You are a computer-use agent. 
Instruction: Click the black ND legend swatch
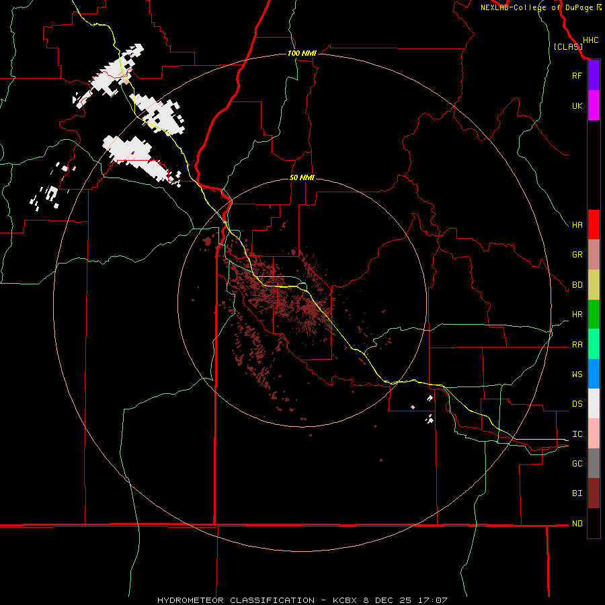pos(594,523)
